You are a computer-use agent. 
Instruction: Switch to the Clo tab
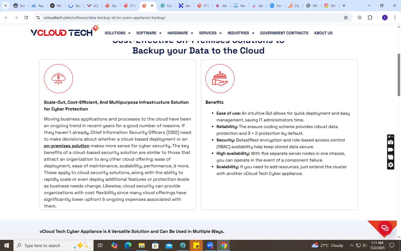(294, 6)
